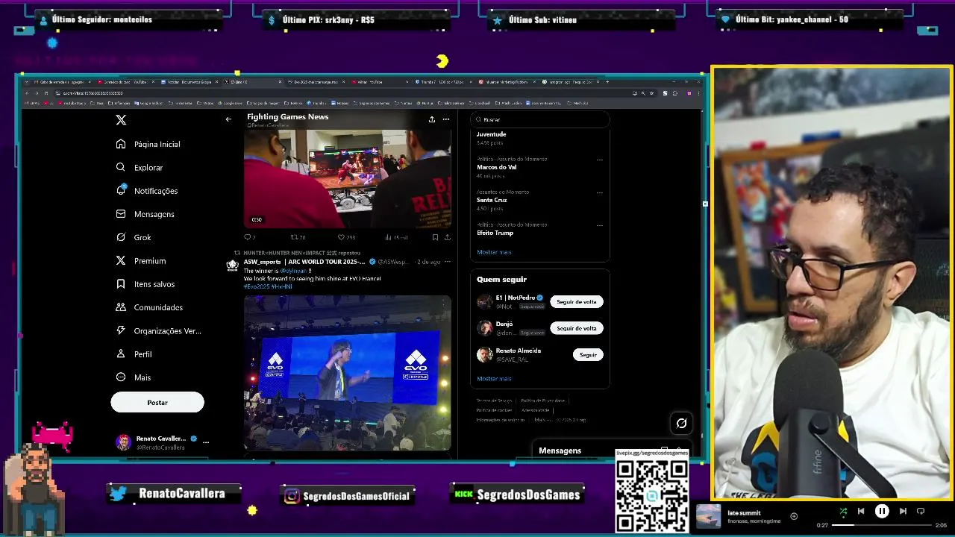Toggle repeat in the music player
Image resolution: width=955 pixels, height=537 pixels.
(921, 512)
